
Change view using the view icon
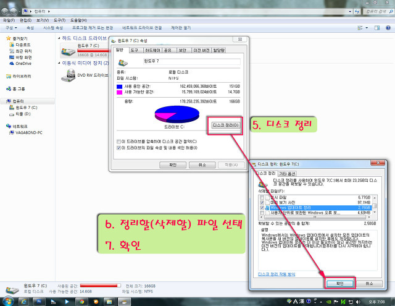tap(360, 28)
